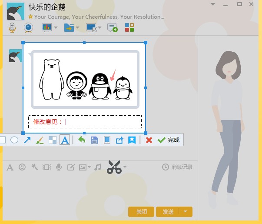This screenshot has width=262, height=224.
Task: Cancel the screenshot with red X
Action: pos(149,140)
